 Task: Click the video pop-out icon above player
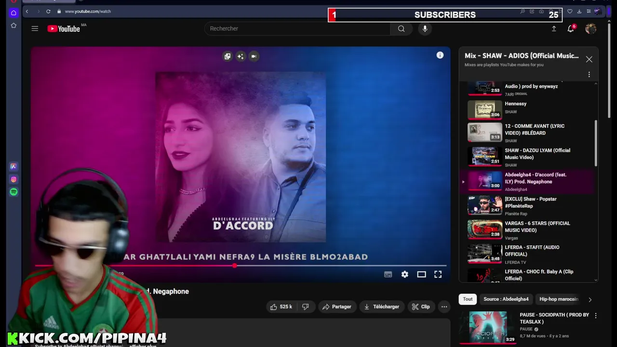(228, 56)
